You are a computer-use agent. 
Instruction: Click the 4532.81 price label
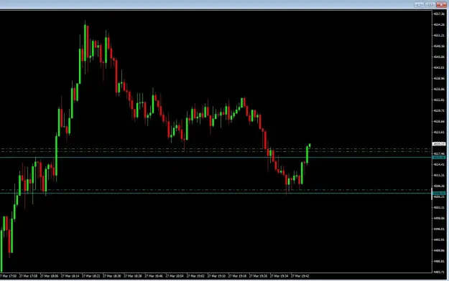click(439, 100)
